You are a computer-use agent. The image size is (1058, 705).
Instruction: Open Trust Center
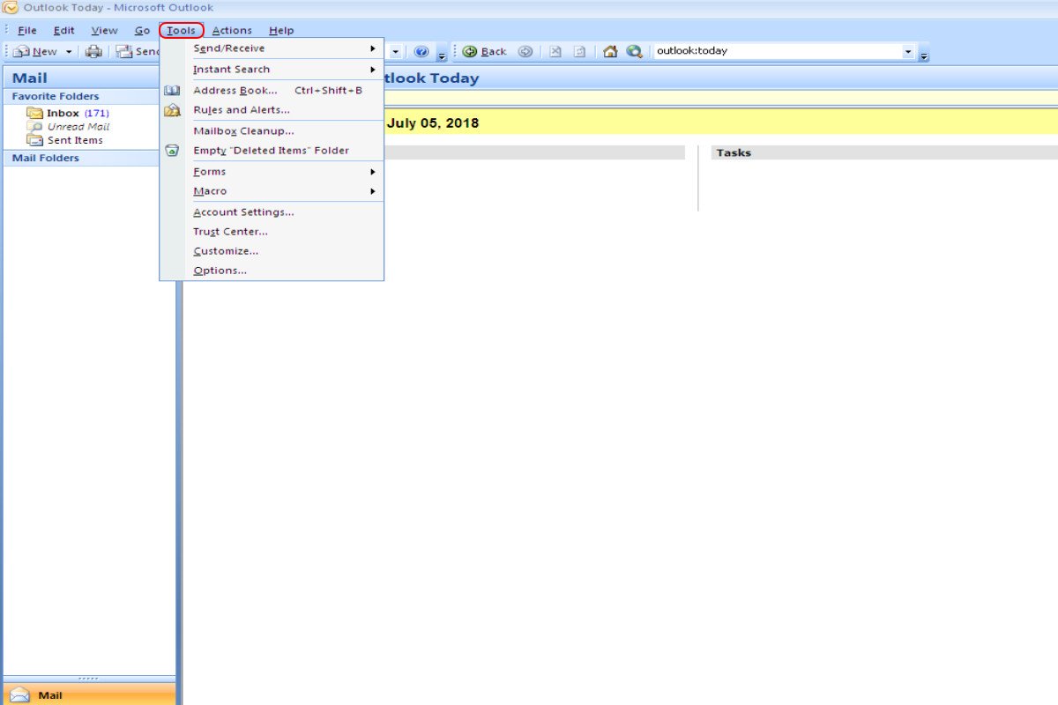tap(272, 232)
